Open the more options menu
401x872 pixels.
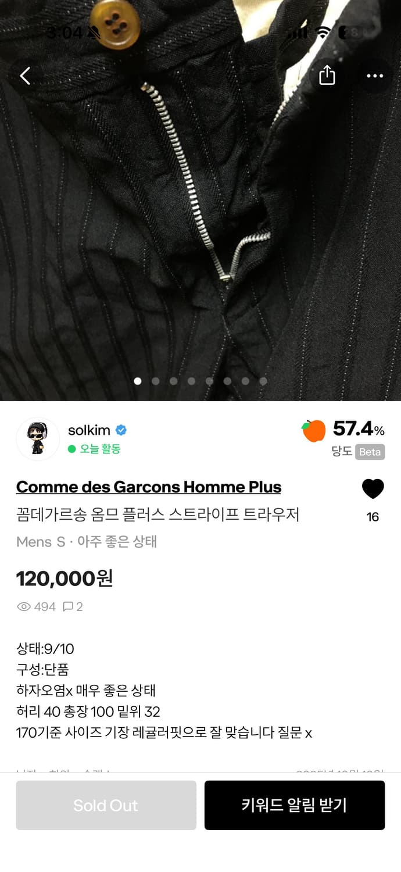pyautogui.click(x=374, y=76)
